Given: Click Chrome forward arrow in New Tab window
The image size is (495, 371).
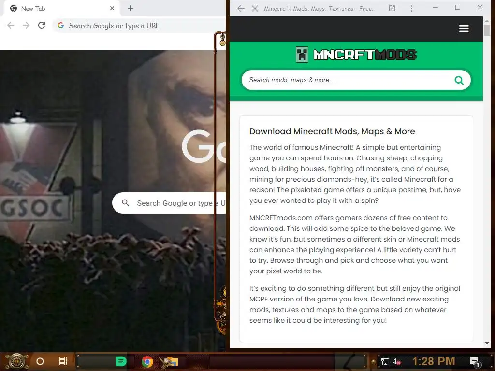Looking at the screenshot, I should [x=26, y=25].
